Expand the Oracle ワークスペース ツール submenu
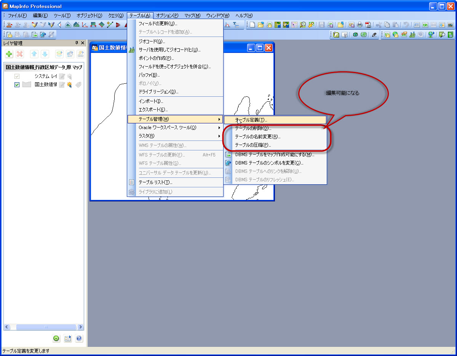The width and height of the screenshot is (457, 356). coord(175,128)
